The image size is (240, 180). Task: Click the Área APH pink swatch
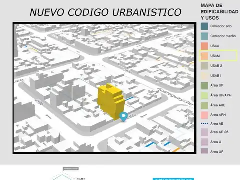[204, 115]
